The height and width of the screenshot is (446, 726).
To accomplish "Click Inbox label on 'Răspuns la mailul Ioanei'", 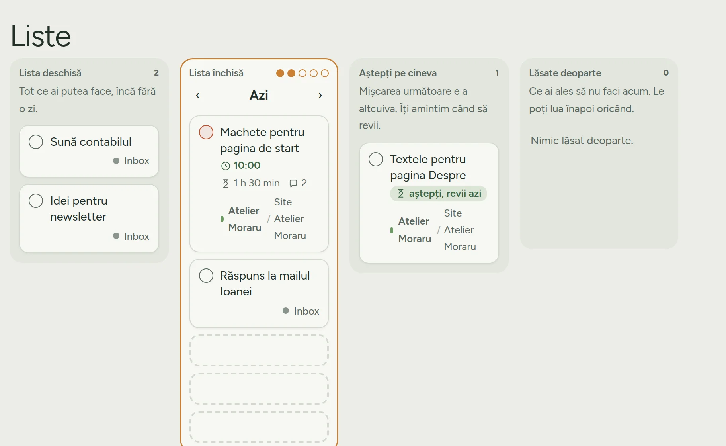I will 306,311.
